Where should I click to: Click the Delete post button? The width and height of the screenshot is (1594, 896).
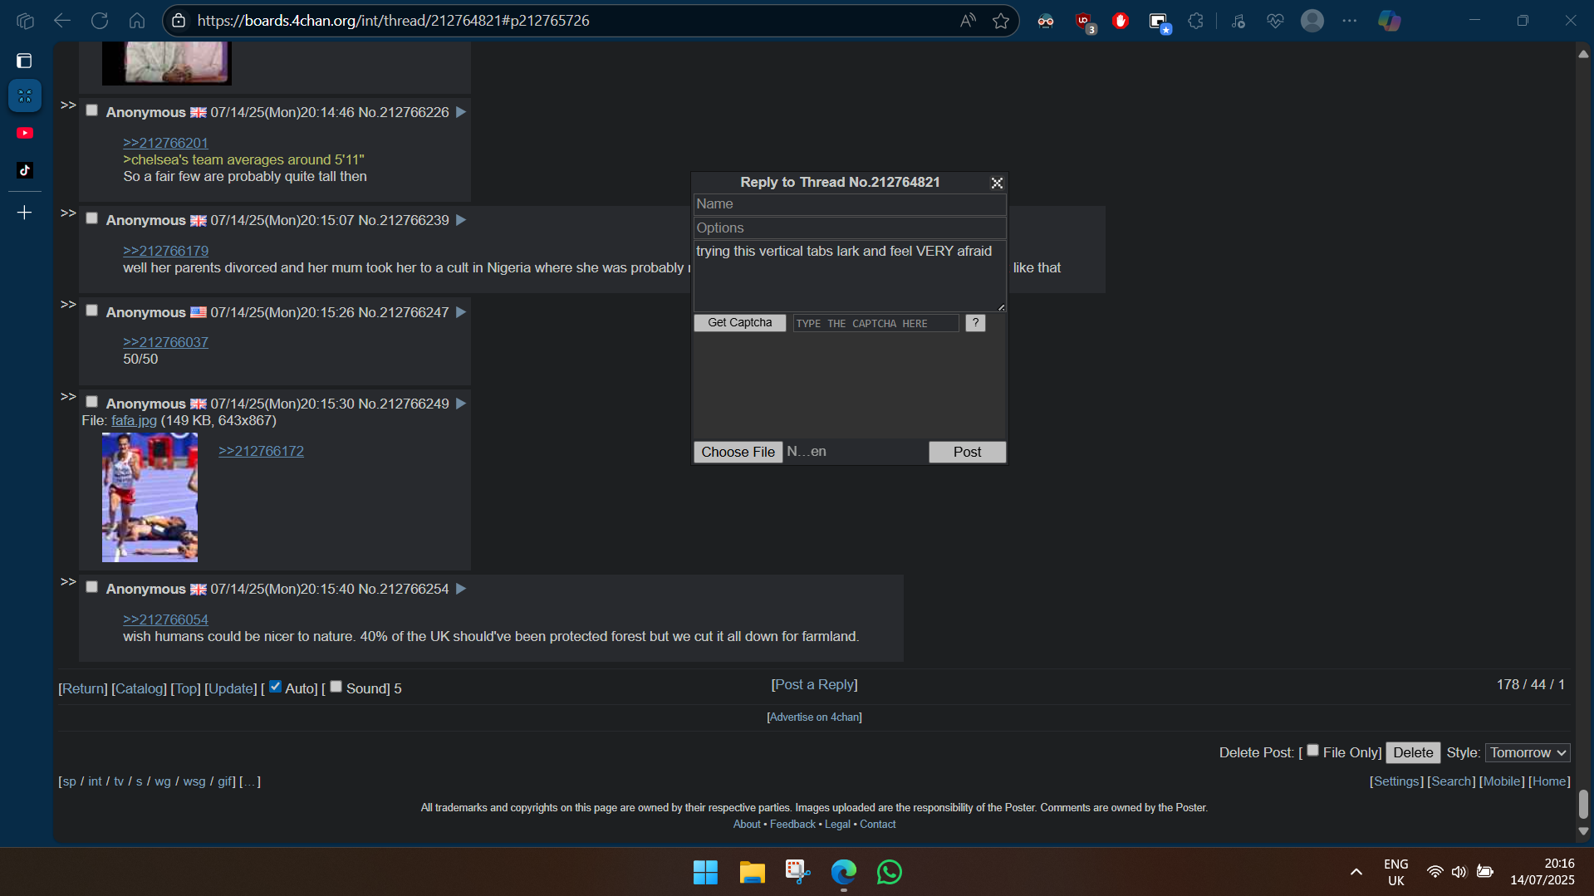tap(1413, 752)
